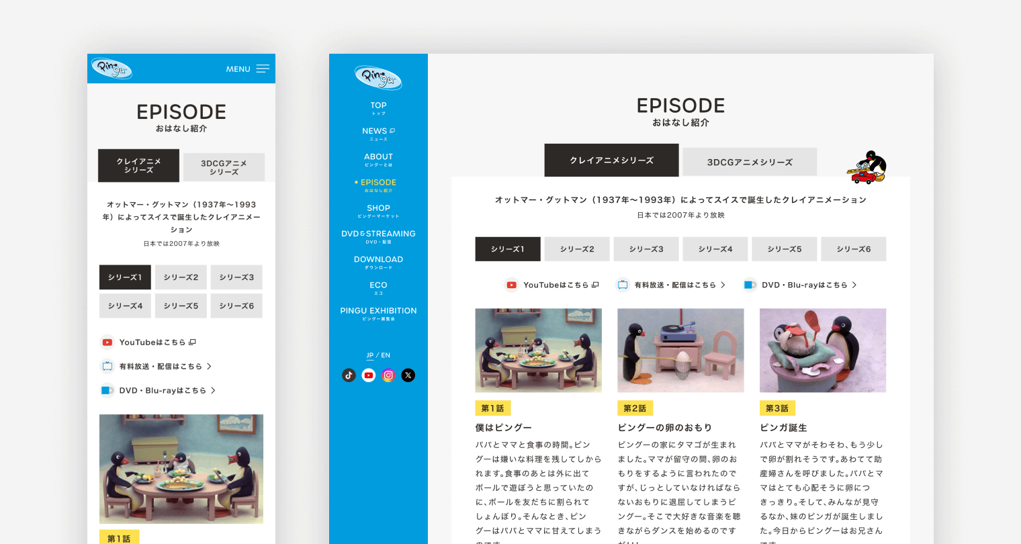Click the TV broadcast icon in desktop links row
This screenshot has height=544, width=1021.
[623, 285]
